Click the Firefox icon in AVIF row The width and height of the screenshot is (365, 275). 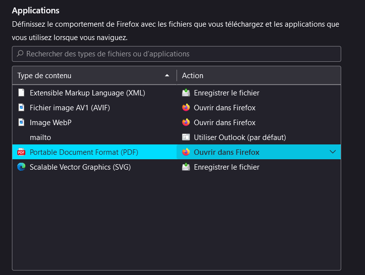(186, 107)
